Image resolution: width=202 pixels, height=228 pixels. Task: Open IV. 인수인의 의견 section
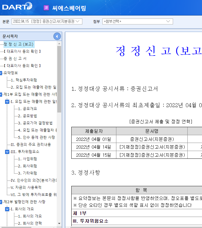[x=34, y=181]
